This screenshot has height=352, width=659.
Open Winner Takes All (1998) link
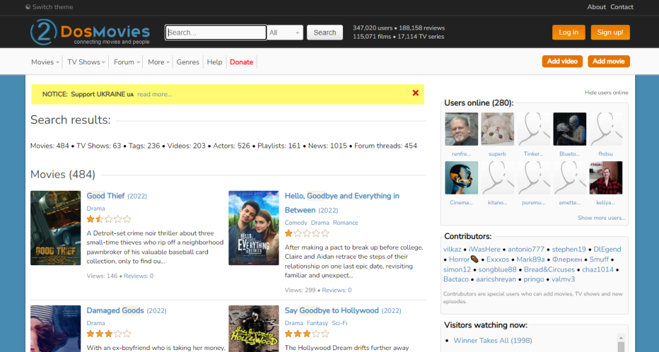click(492, 340)
